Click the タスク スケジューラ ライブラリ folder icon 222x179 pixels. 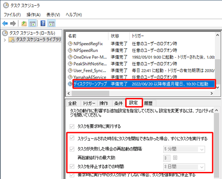pos(12,39)
